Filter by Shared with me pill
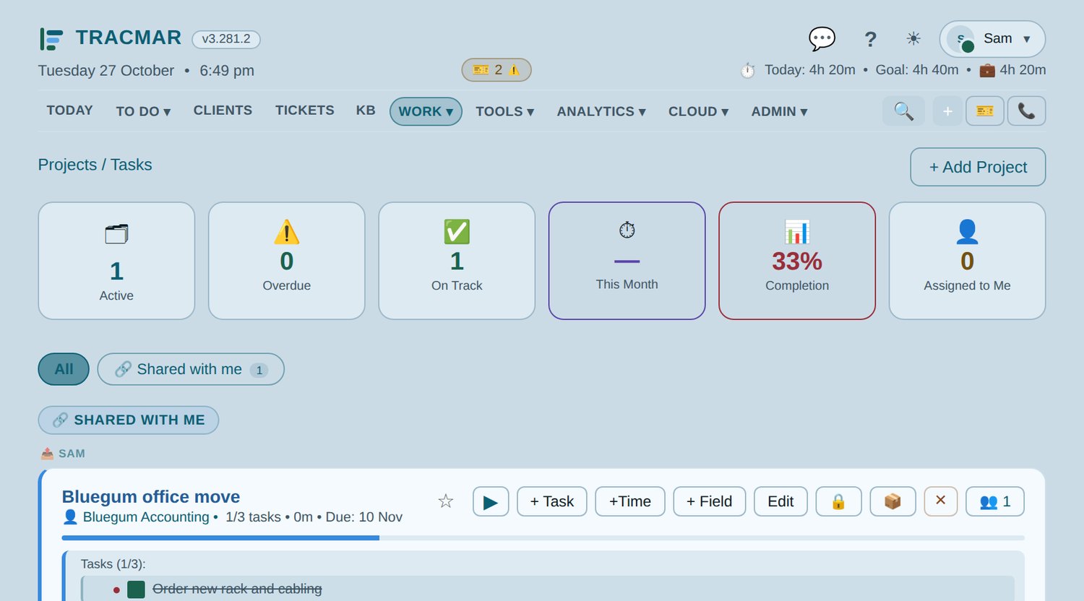The width and height of the screenshot is (1084, 601). point(191,369)
